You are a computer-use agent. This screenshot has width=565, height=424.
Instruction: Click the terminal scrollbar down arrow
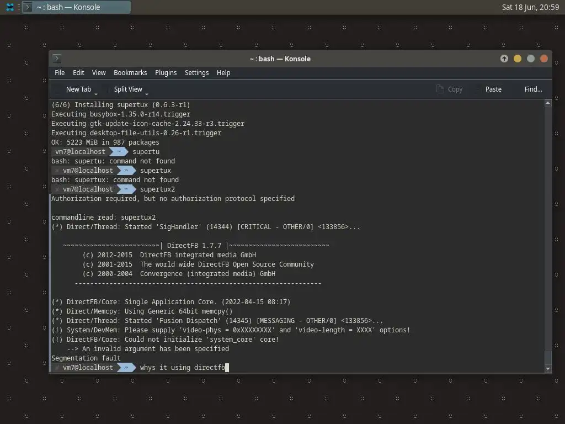click(548, 368)
